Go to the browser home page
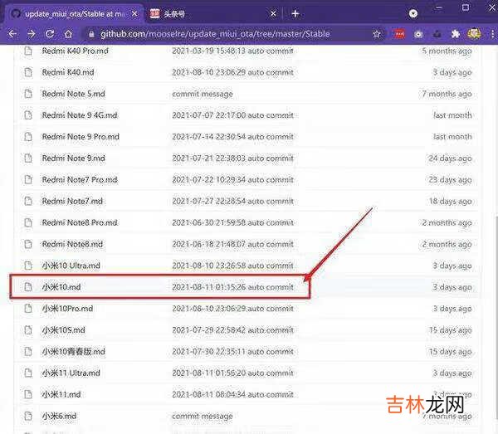 (69, 34)
